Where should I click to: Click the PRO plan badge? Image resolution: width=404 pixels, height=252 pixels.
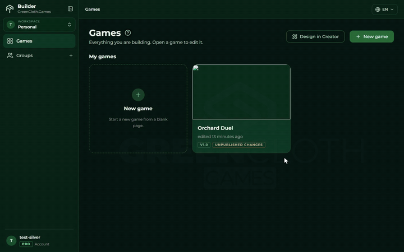pyautogui.click(x=26, y=244)
